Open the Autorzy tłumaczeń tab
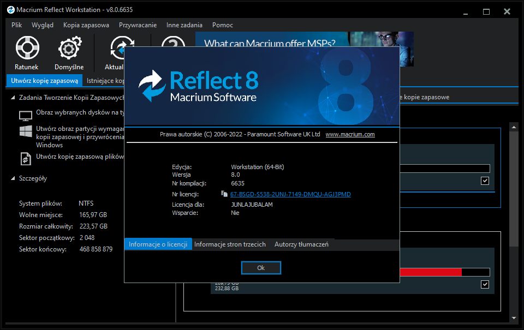The image size is (524, 330). [301, 244]
